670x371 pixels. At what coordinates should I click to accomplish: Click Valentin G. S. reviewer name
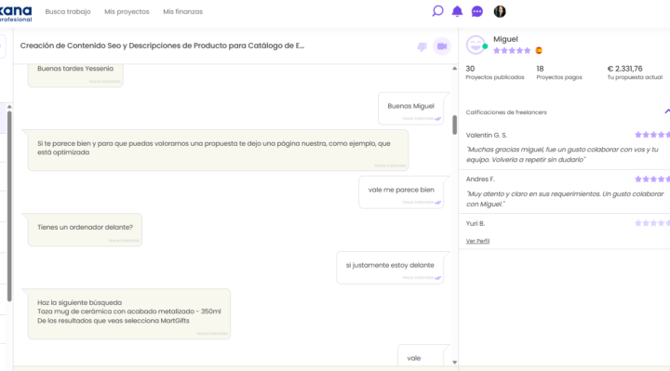tap(487, 135)
